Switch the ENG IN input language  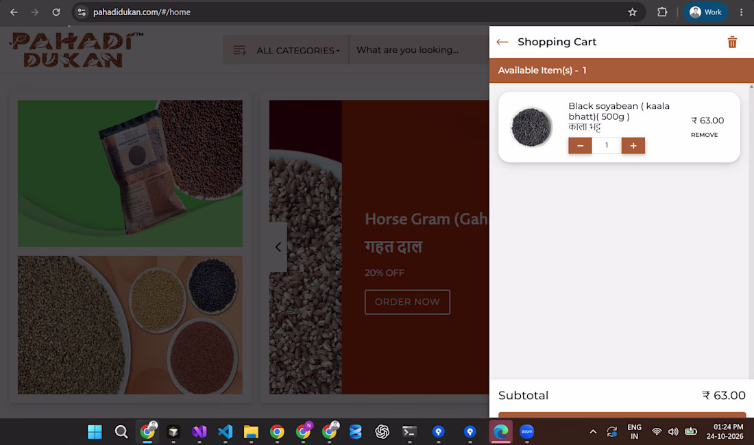tap(634, 431)
